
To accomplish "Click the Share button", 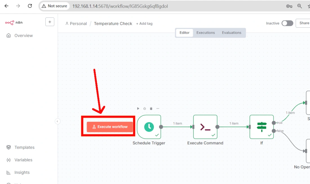I will pyautogui.click(x=304, y=23).
